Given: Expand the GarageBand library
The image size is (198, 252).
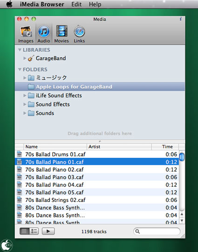Looking at the screenshot, I should coord(25,58).
